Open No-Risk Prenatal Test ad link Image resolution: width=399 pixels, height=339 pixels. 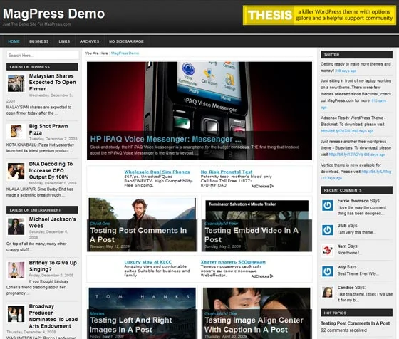(x=227, y=172)
